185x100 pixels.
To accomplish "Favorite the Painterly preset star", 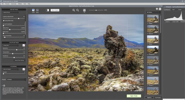I will click(x=148, y=65).
